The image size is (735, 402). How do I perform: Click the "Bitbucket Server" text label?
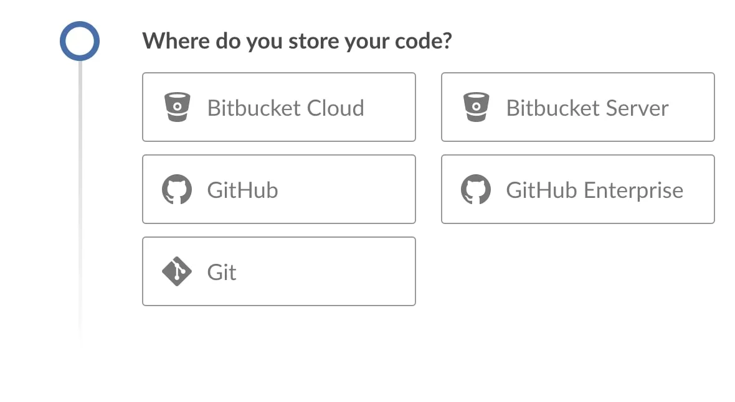(x=587, y=108)
